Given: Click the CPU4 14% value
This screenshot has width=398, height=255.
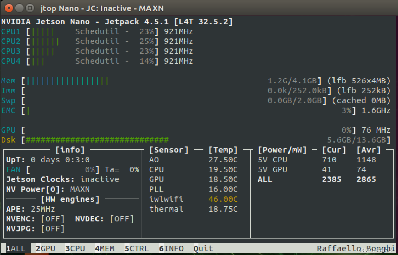Looking at the screenshot, I should (x=147, y=61).
